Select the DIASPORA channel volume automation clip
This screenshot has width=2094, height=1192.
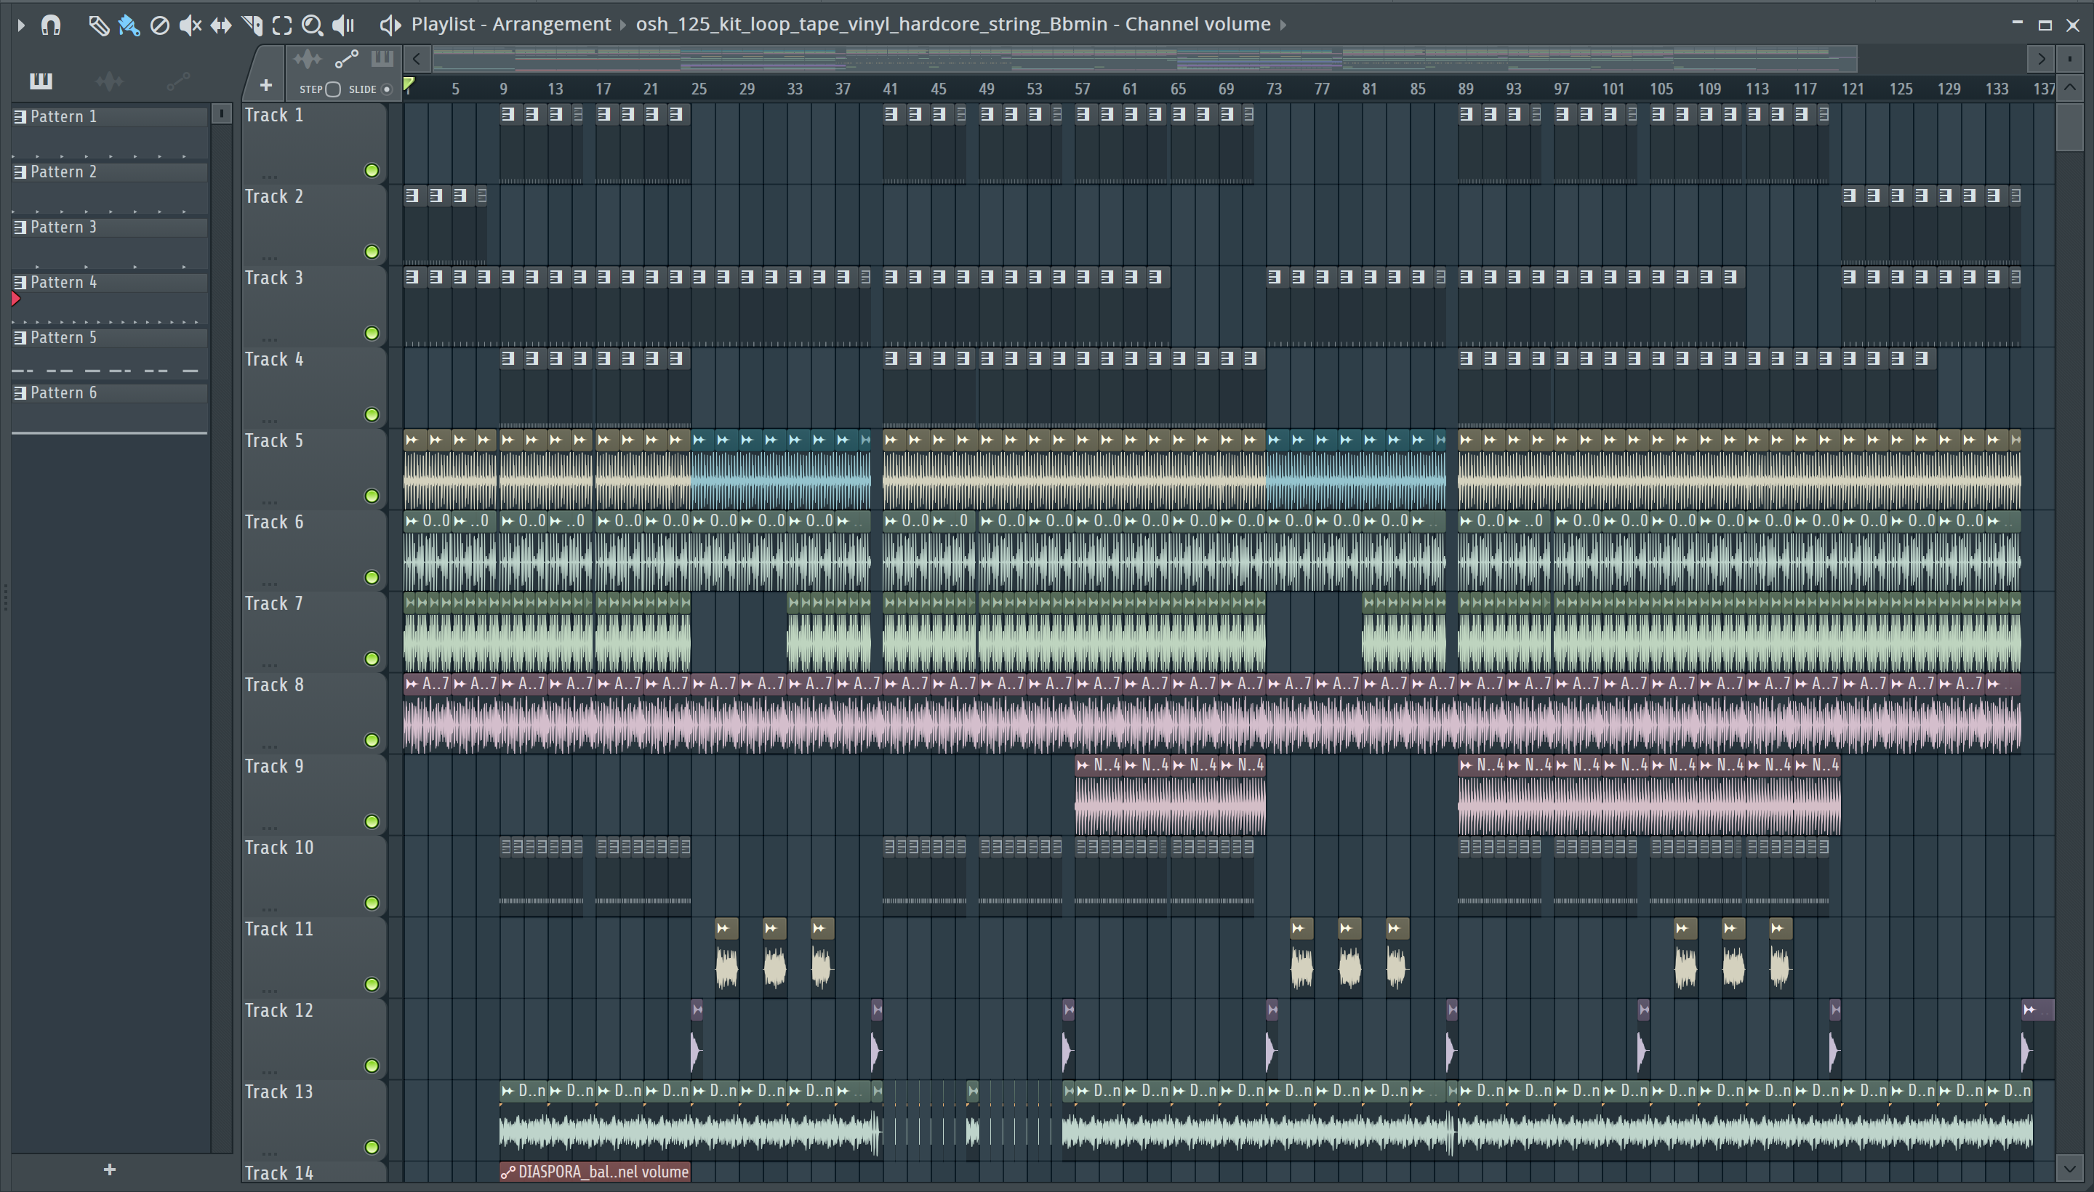595,1172
